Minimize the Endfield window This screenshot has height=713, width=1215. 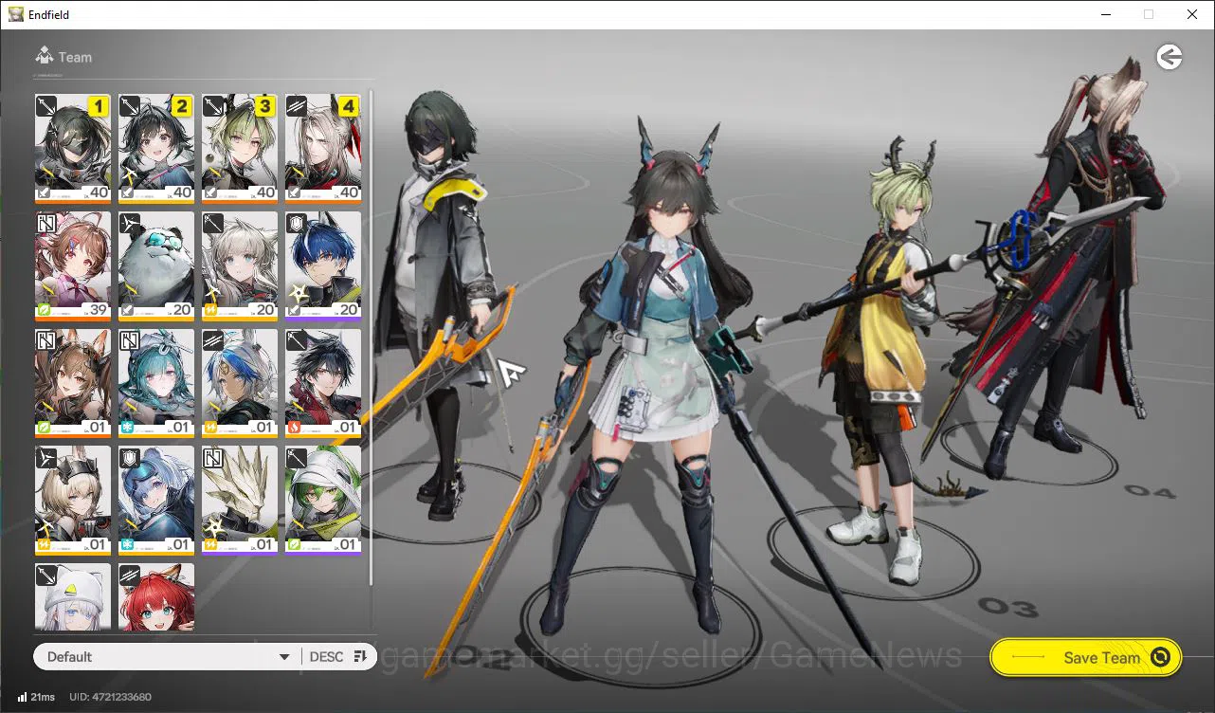click(x=1106, y=14)
